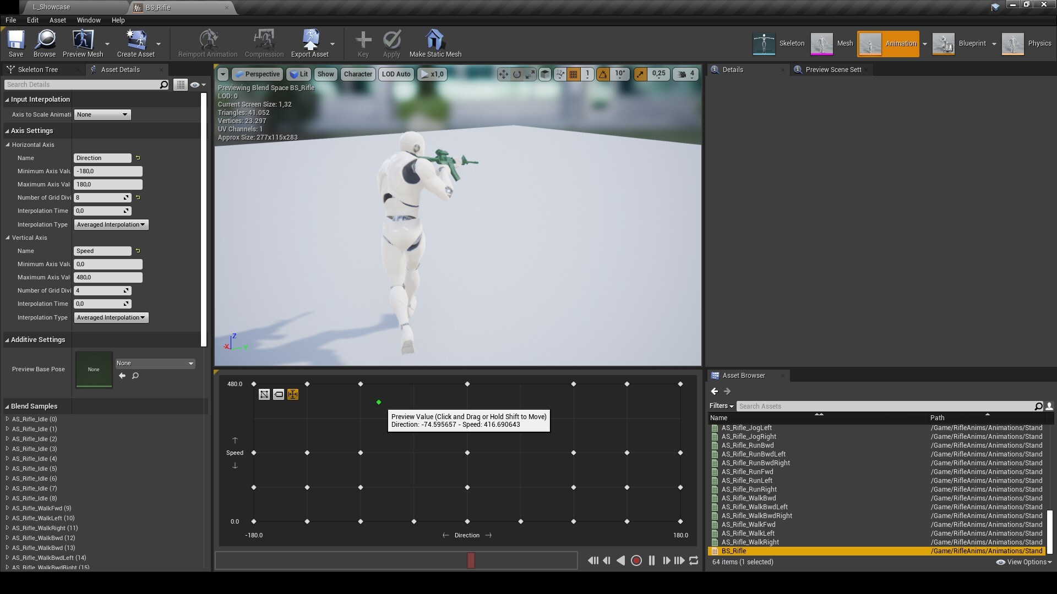Open the Physics editor mode
Image resolution: width=1057 pixels, height=594 pixels.
tap(1027, 43)
